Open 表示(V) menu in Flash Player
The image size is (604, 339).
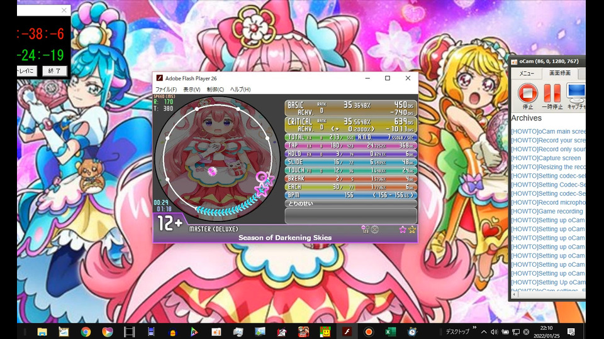pos(191,89)
